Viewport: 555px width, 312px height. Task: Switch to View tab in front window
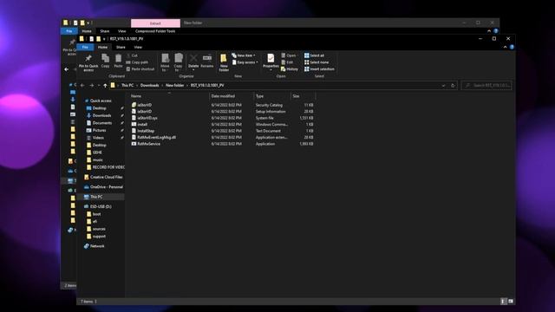(138, 47)
